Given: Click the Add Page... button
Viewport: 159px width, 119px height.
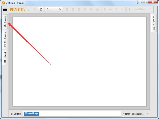Looking at the screenshot, I should [138, 114].
